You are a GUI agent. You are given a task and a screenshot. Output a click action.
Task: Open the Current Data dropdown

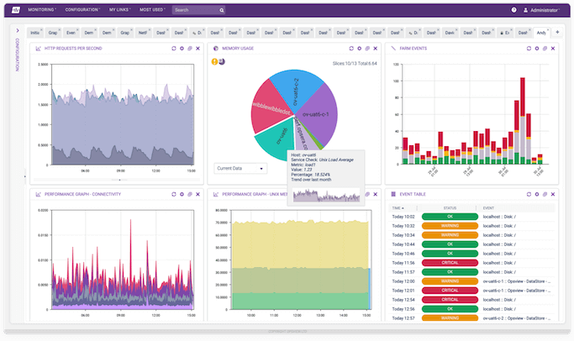(240, 168)
